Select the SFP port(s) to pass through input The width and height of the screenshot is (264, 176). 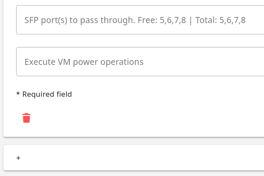click(140, 20)
